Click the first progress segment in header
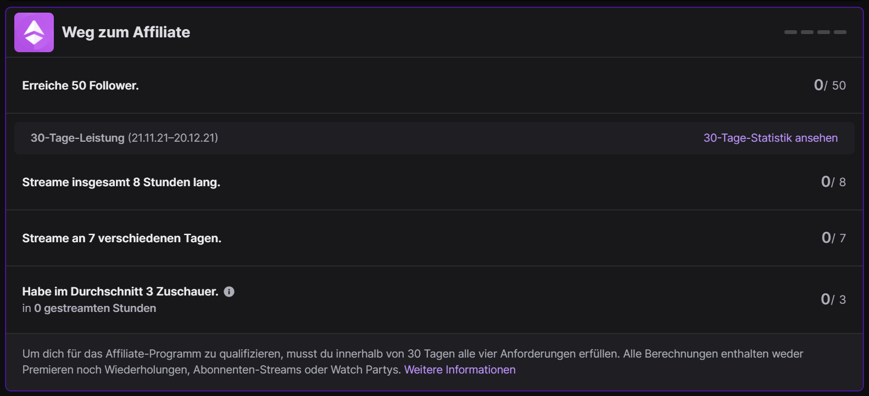The image size is (869, 396). coord(790,32)
